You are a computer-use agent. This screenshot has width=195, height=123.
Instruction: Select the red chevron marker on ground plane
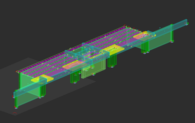click(15, 113)
